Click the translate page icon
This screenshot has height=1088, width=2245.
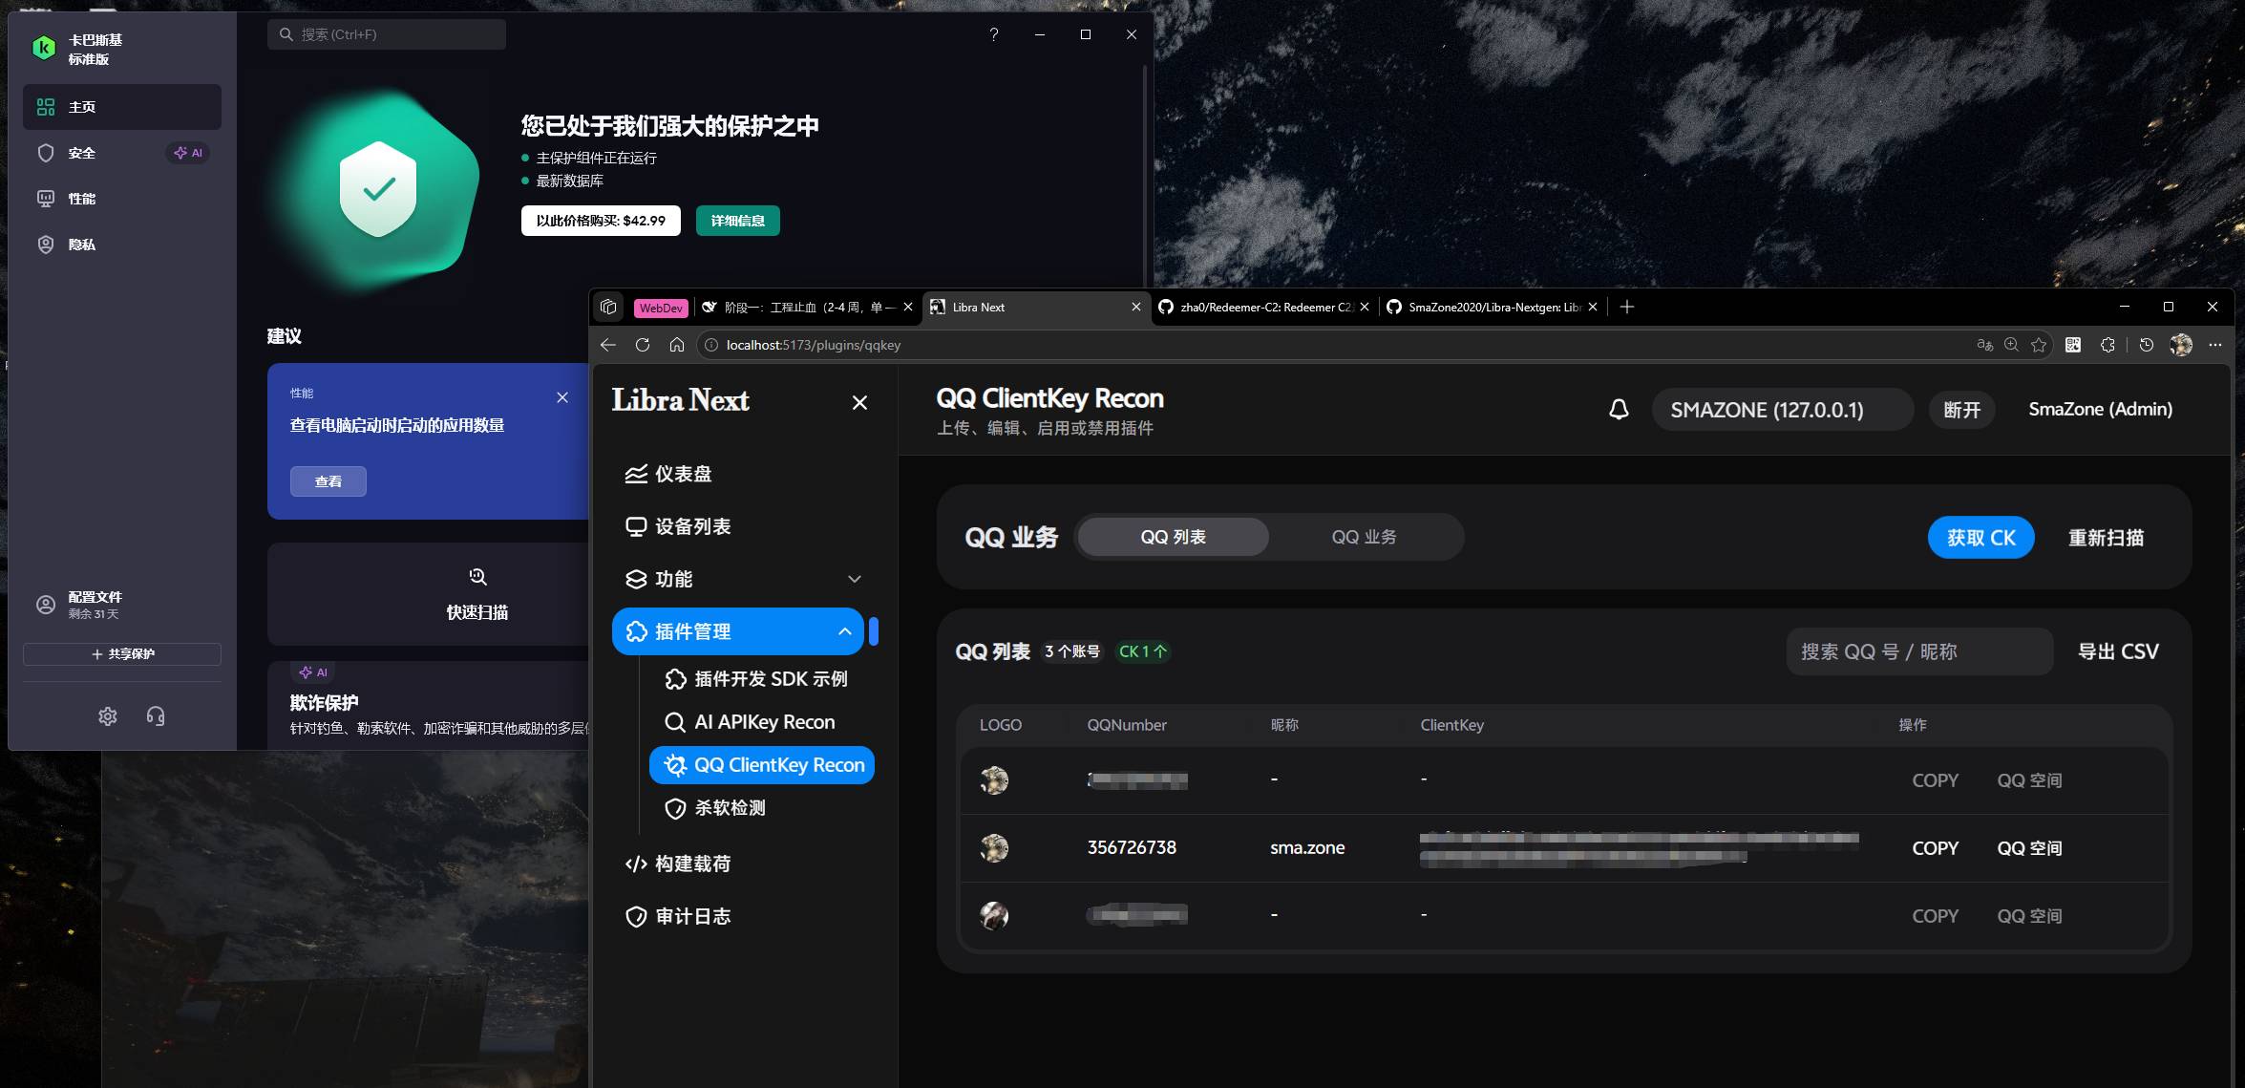point(1984,345)
